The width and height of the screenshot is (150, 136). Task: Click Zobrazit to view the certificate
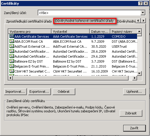[x=131, y=113]
